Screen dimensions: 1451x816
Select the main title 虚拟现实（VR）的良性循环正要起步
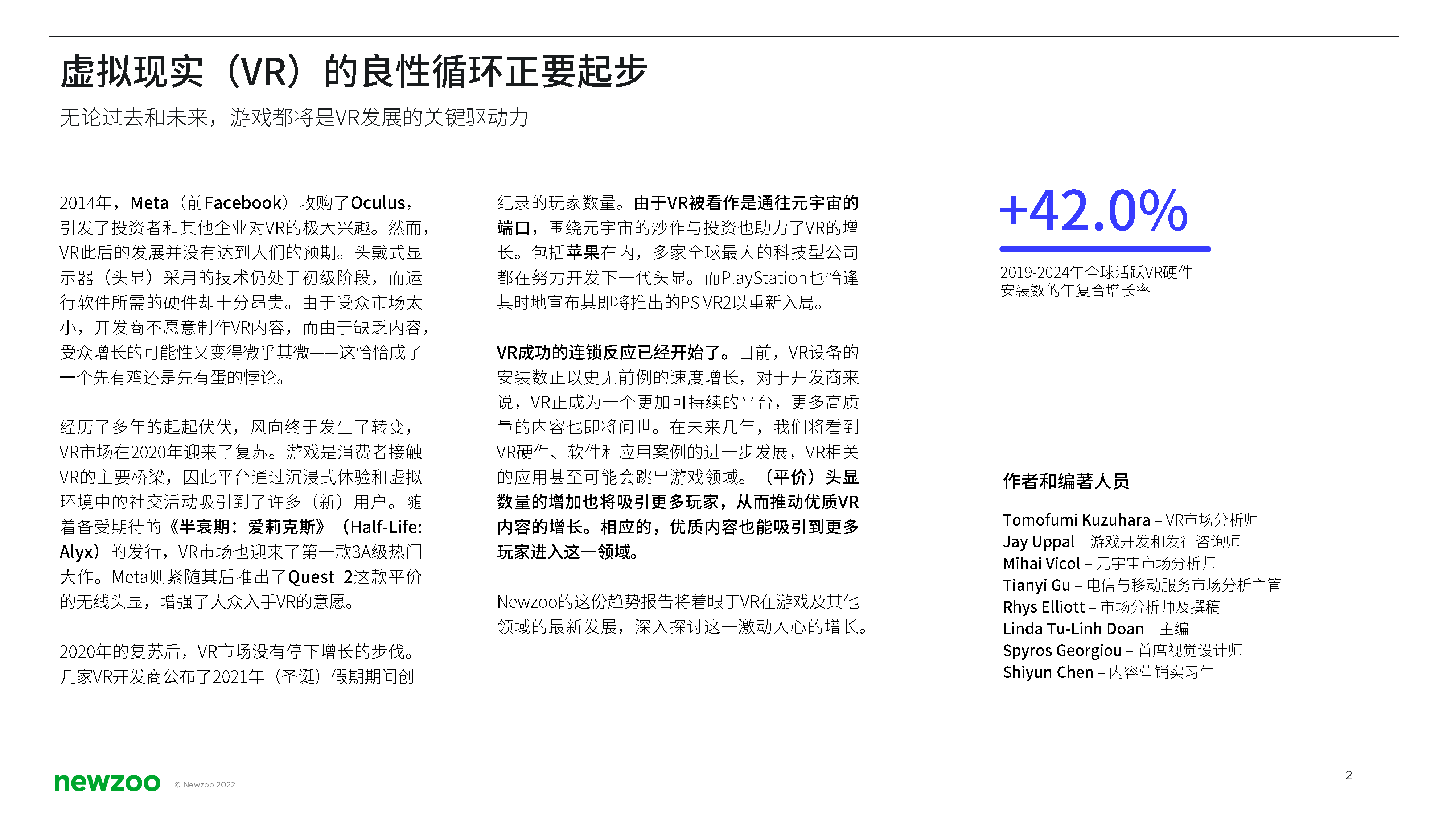tap(353, 72)
